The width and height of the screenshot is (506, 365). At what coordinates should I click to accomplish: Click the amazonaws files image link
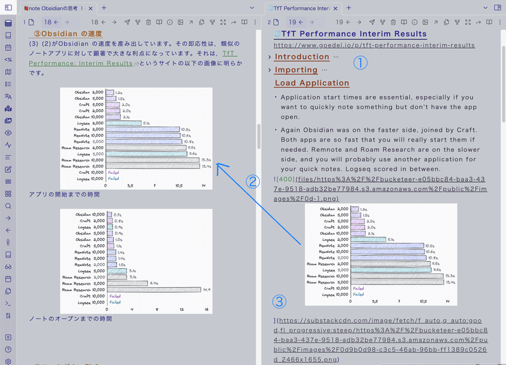(380, 189)
